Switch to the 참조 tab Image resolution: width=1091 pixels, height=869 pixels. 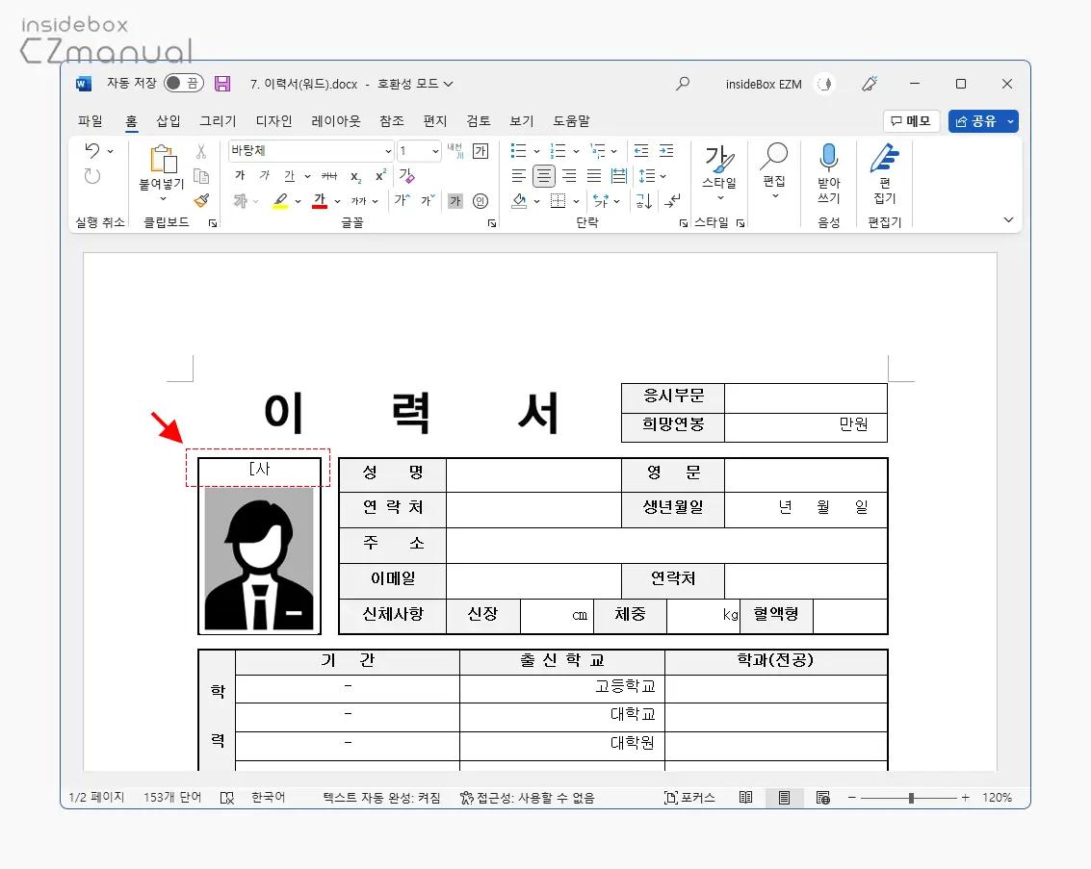tap(392, 121)
